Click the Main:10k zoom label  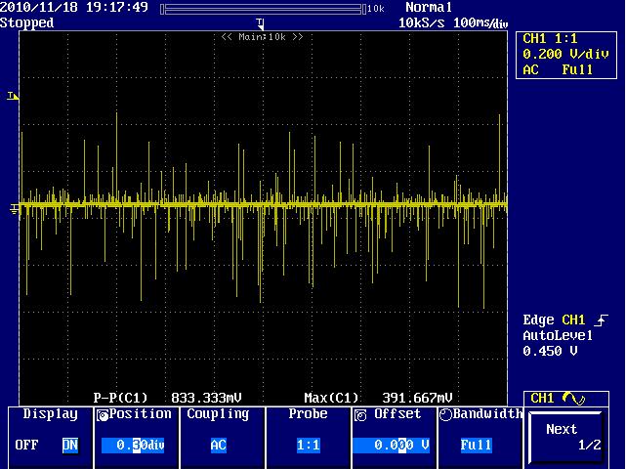(x=262, y=36)
